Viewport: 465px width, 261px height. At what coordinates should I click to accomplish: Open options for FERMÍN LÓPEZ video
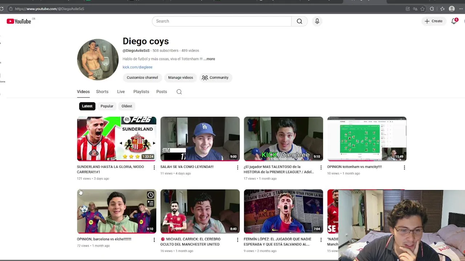pos(321,240)
